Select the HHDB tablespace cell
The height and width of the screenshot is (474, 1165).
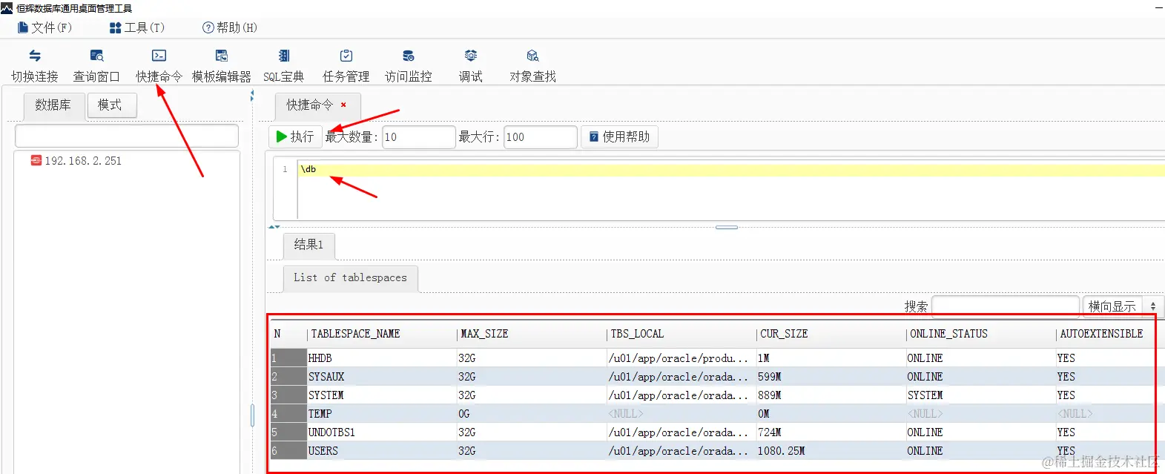(x=382, y=358)
